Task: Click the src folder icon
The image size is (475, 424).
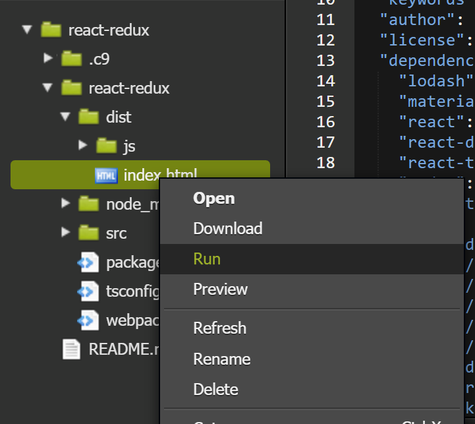Action: 88,233
